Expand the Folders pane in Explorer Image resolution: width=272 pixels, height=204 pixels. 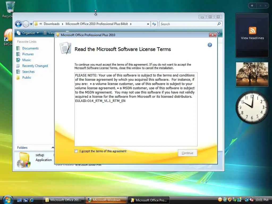(x=53, y=148)
